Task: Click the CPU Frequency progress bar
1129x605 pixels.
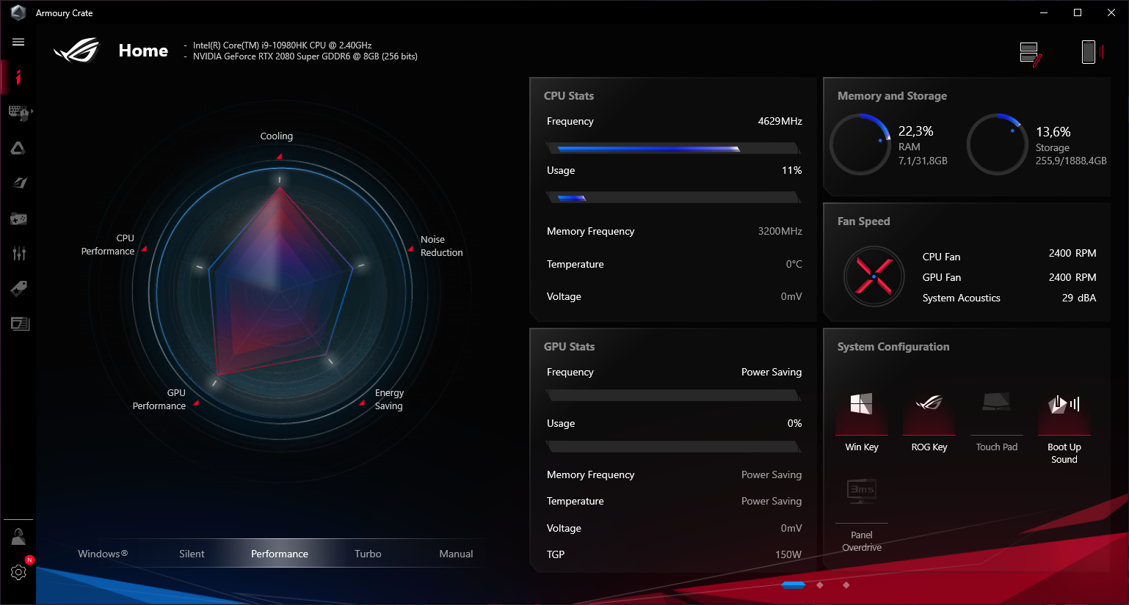Action: click(x=673, y=148)
